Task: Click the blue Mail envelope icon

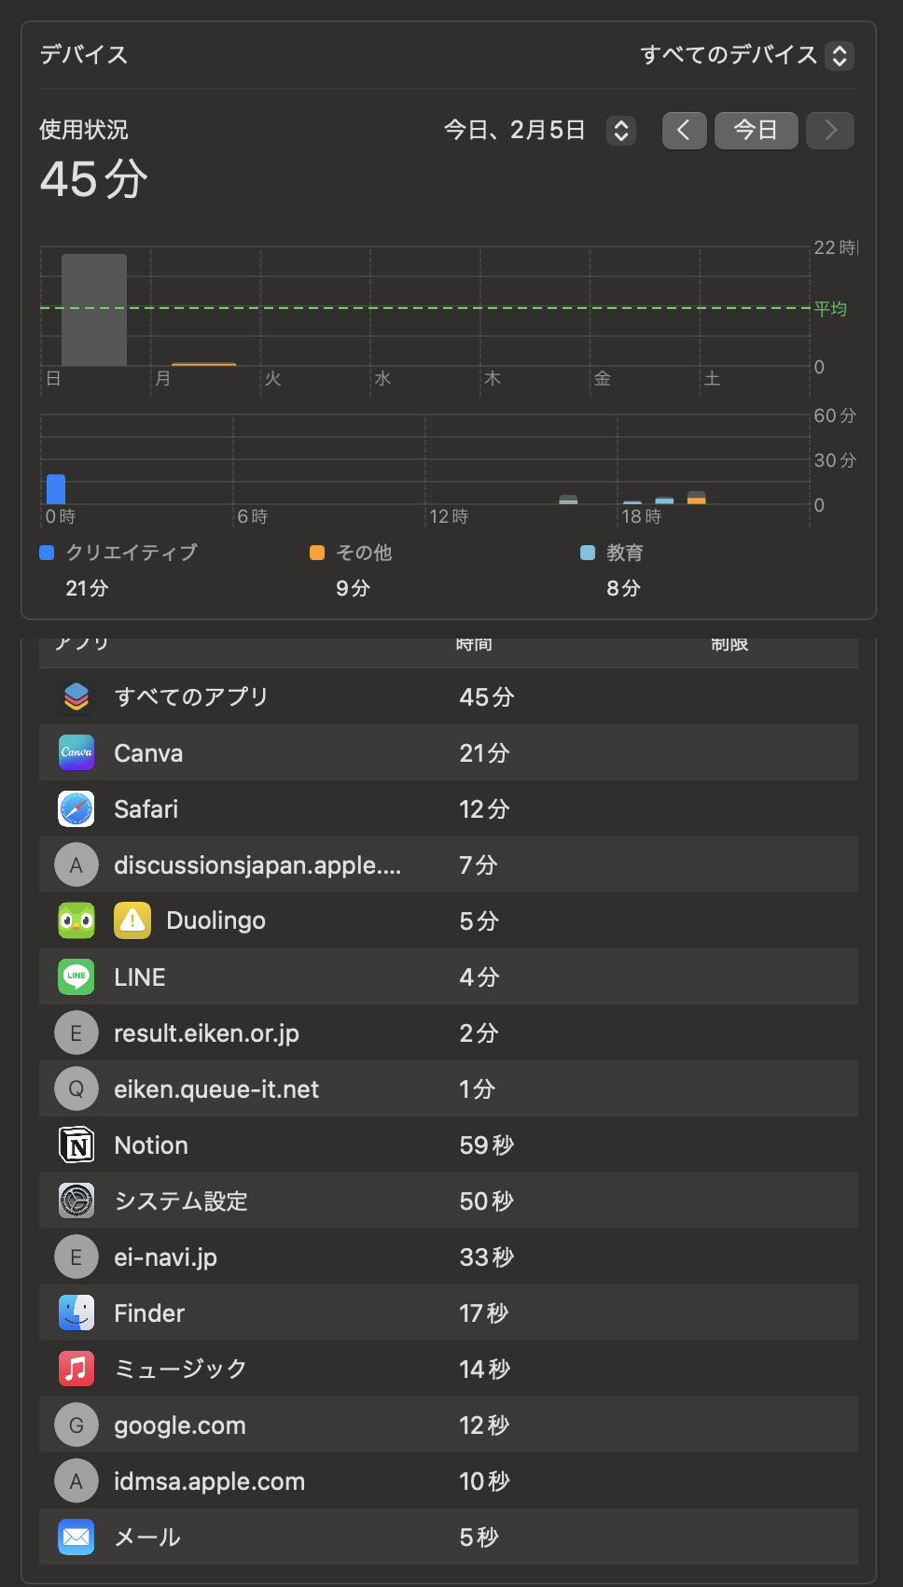Action: pyautogui.click(x=76, y=1537)
